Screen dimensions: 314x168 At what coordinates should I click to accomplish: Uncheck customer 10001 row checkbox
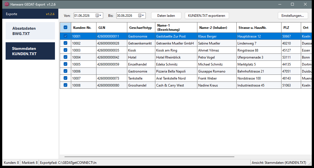(x=66, y=36)
